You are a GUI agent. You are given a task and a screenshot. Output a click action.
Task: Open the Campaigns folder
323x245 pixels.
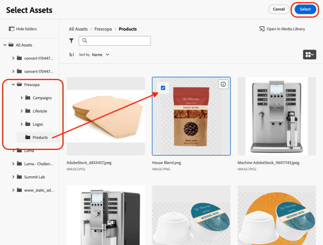click(x=42, y=98)
